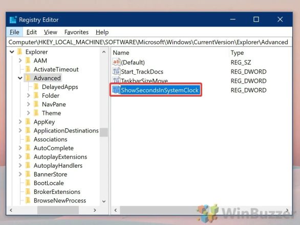Open the File menu
The image size is (300, 225).
[14, 32]
